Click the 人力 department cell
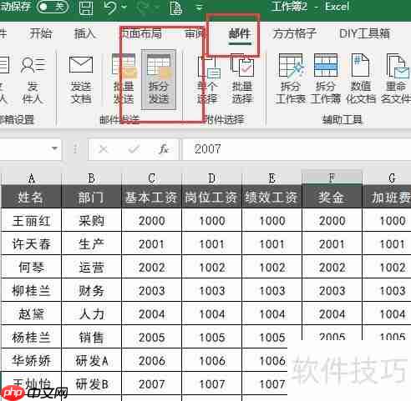Image resolution: width=411 pixels, height=401 pixels. 91,313
